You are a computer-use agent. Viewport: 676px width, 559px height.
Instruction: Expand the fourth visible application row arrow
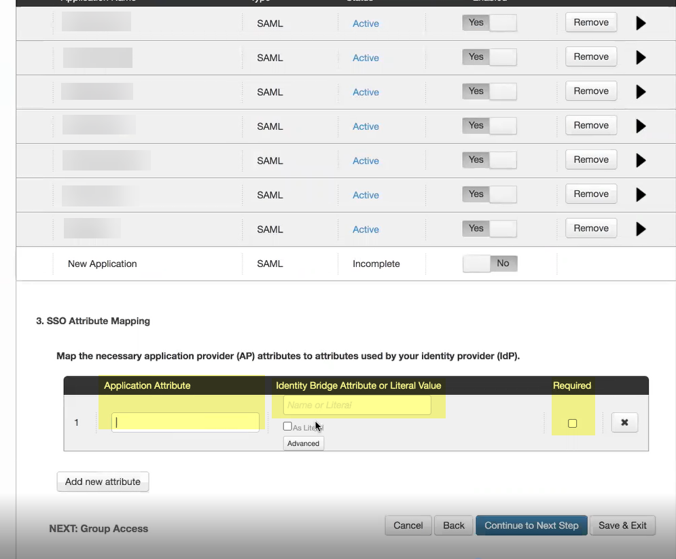(641, 126)
